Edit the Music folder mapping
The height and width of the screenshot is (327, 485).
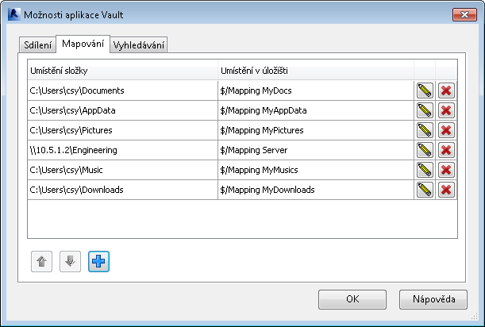(425, 170)
